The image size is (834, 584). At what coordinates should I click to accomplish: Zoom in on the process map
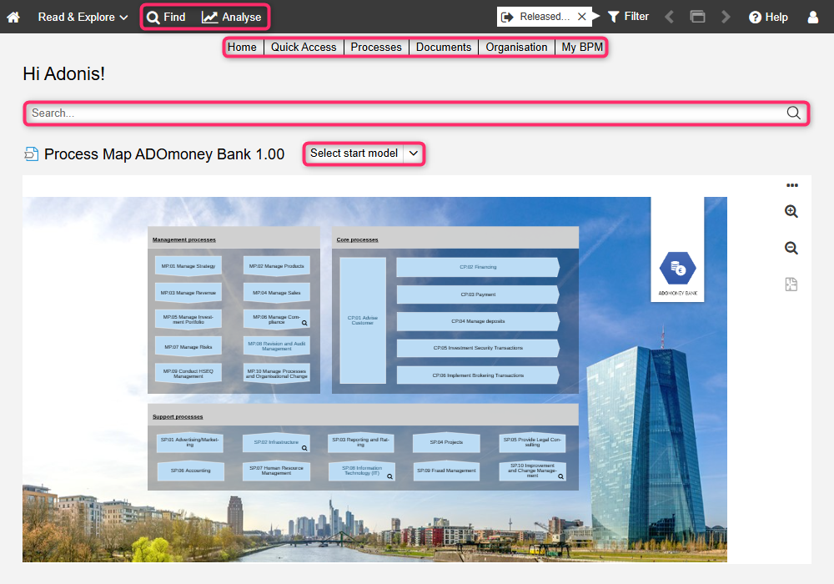tap(791, 212)
